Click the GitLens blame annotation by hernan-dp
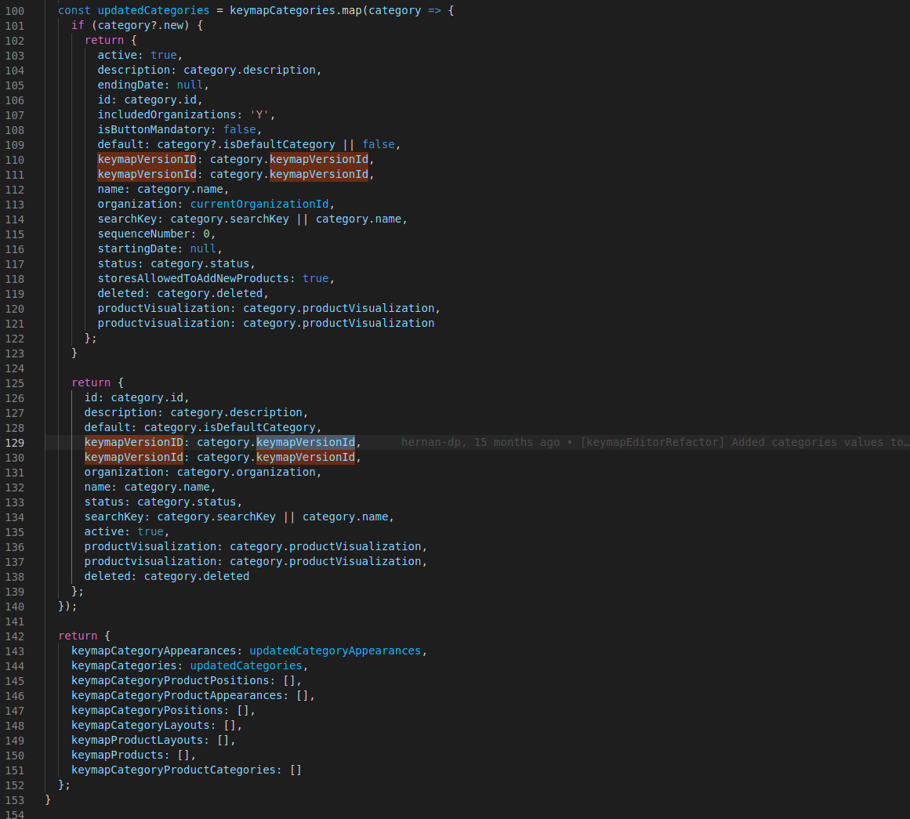This screenshot has height=819, width=910. pyautogui.click(x=654, y=442)
